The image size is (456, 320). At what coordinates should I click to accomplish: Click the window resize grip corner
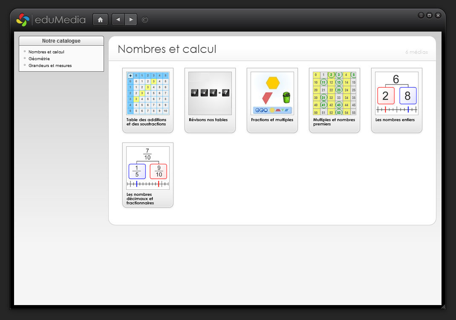point(443,307)
